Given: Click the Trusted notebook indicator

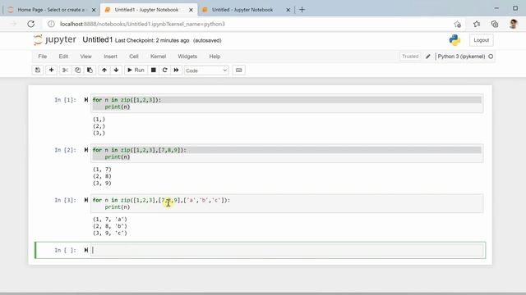Looking at the screenshot, I should coord(410,57).
